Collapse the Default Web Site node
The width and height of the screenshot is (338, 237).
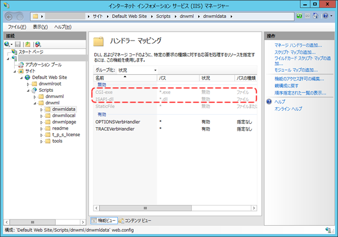(21, 78)
